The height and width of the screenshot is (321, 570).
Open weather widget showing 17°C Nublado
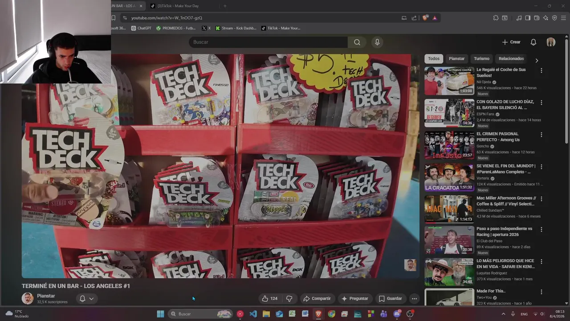pyautogui.click(x=18, y=314)
